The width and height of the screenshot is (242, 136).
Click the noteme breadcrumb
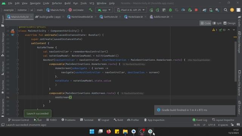coord(22,10)
